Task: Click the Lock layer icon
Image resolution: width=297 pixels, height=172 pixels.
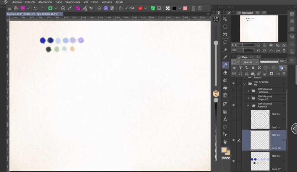Action: click(253, 68)
